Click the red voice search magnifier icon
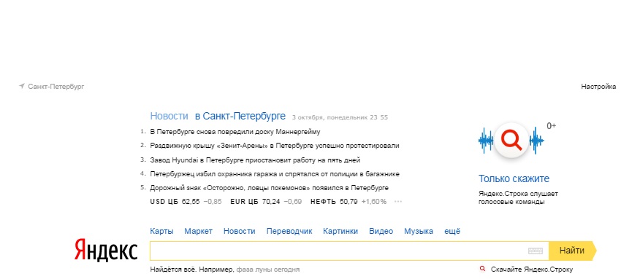This screenshot has height=279, width=621. click(x=511, y=140)
